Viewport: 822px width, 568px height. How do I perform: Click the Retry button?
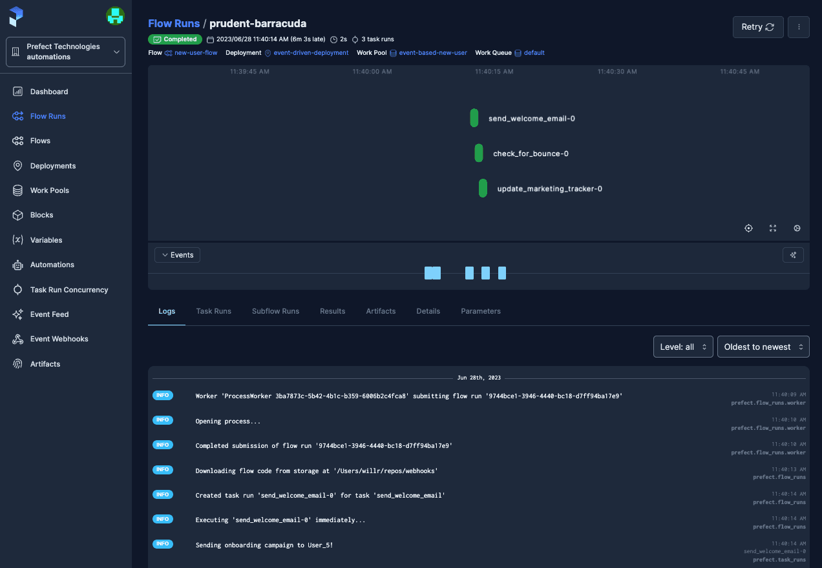[757, 27]
